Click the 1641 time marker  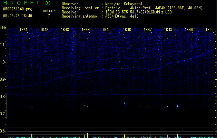coord(24,30)
